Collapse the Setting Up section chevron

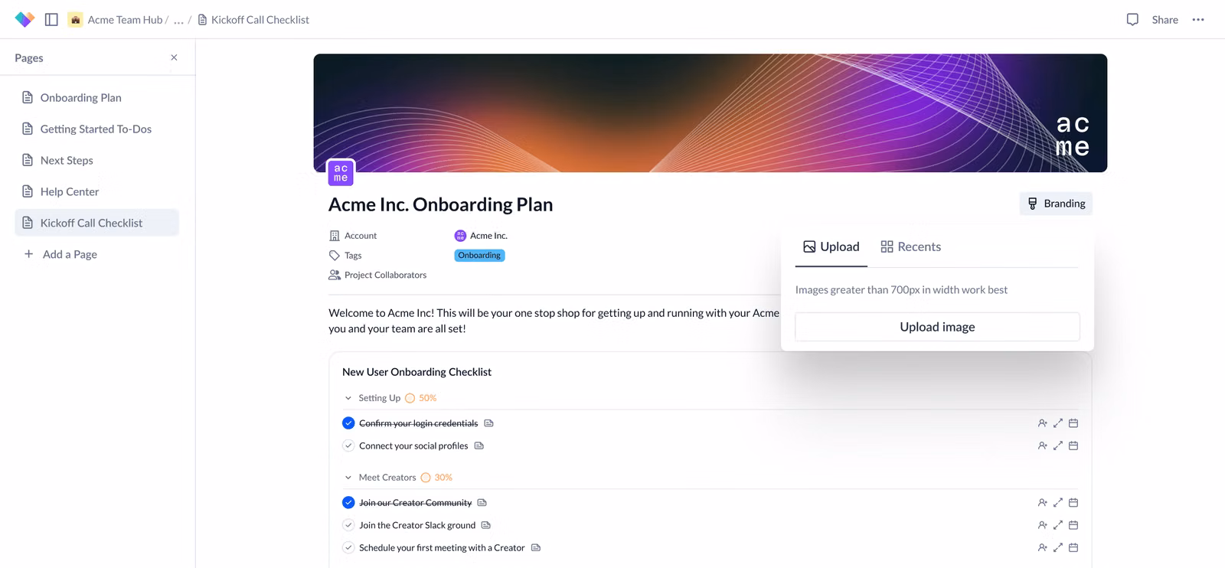(348, 398)
